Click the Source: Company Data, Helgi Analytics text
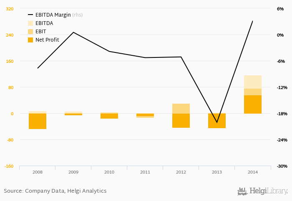Viewport: 292px width, 201px height. click(55, 191)
